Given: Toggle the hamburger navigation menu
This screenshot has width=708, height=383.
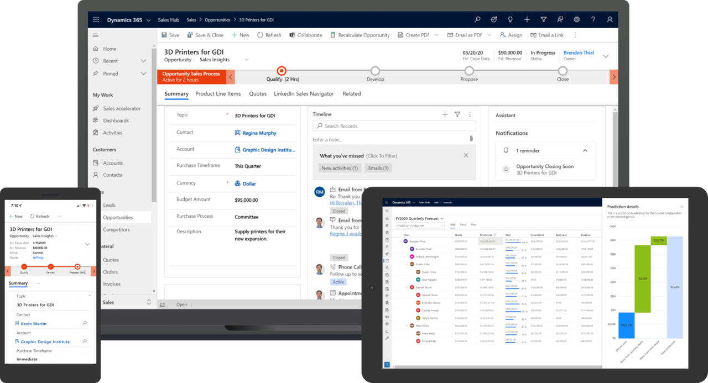Looking at the screenshot, I should [x=96, y=35].
